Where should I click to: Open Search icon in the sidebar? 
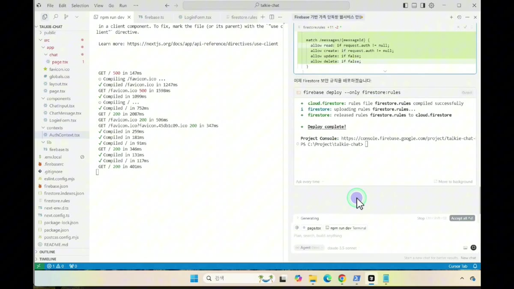pyautogui.click(x=56, y=17)
